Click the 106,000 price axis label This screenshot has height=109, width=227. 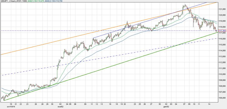point(221,98)
